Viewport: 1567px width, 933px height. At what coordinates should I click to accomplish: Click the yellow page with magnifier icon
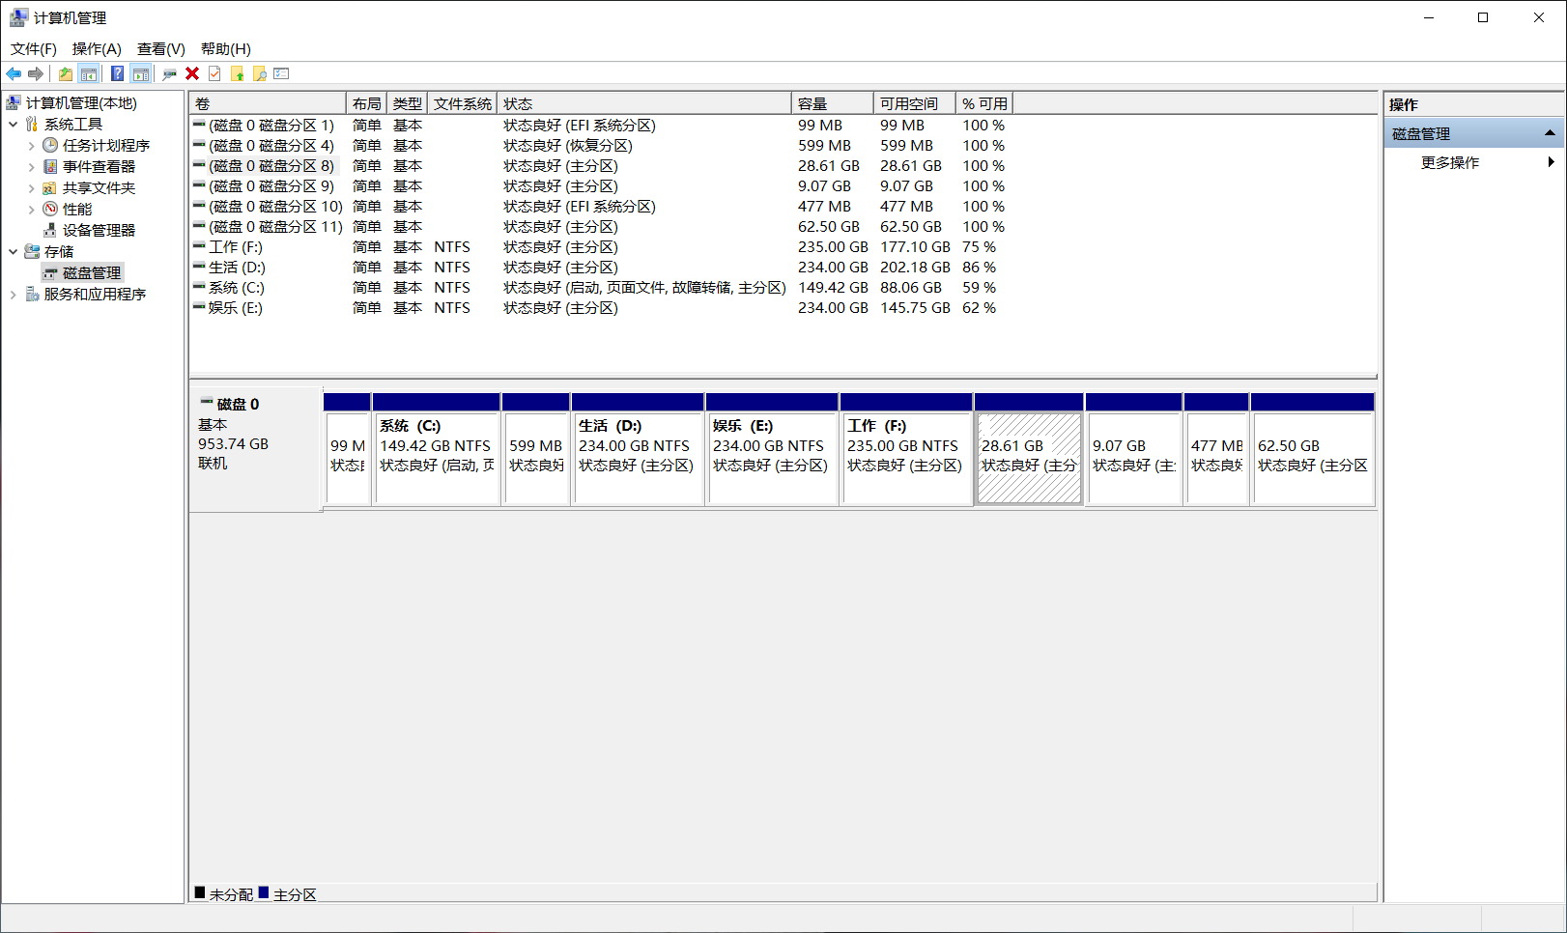259,73
